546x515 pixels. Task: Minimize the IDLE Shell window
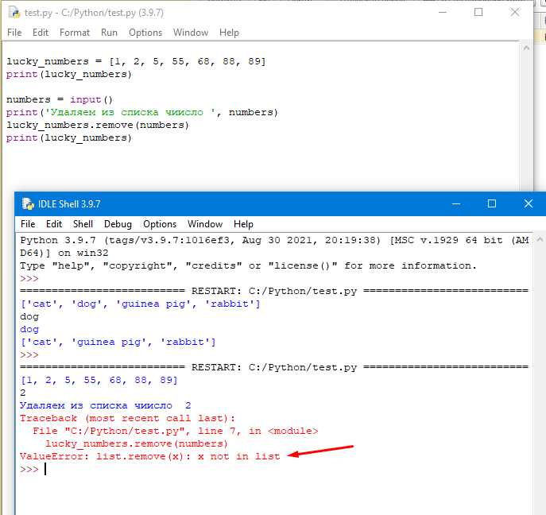point(456,203)
